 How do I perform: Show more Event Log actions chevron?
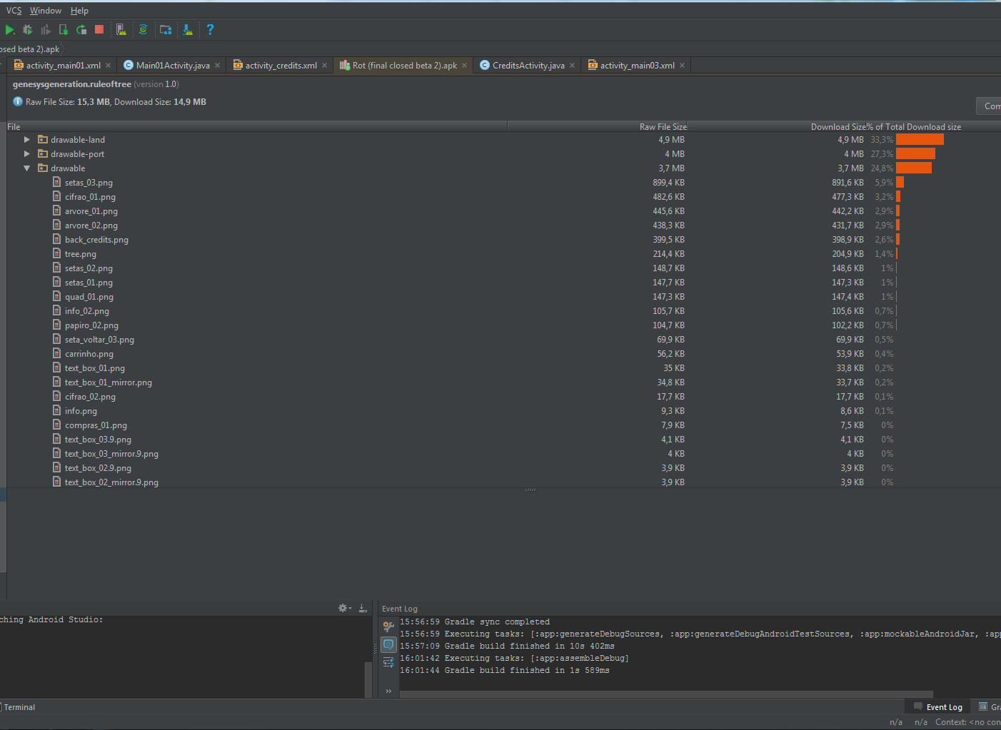click(388, 691)
